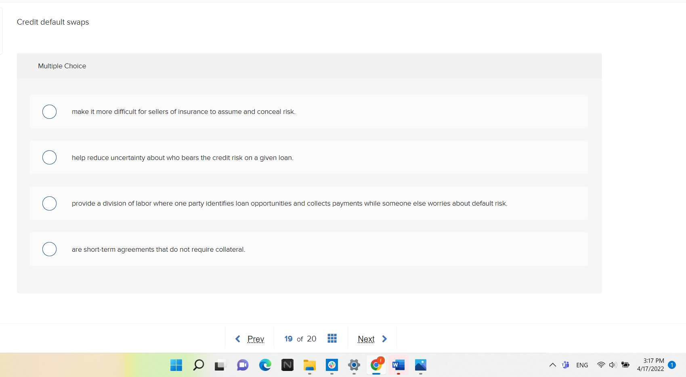Open the notification badge in the tray

pyautogui.click(x=672, y=365)
